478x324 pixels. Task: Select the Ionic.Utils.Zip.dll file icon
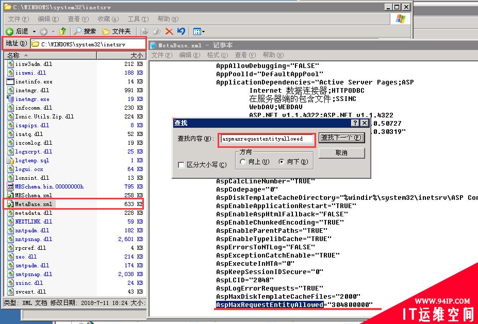tap(11, 116)
